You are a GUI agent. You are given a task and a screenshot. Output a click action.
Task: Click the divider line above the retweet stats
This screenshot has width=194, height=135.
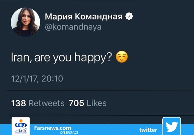(x=97, y=90)
